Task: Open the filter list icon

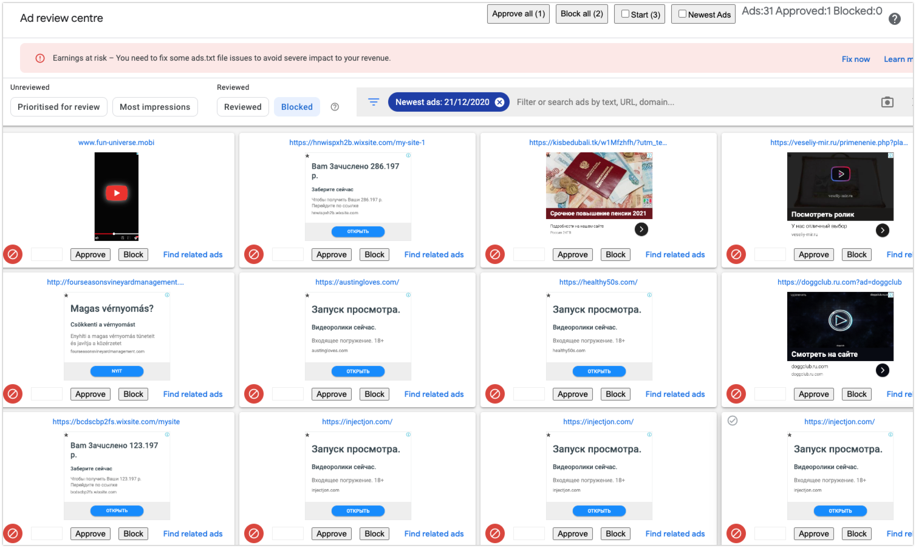Action: [374, 102]
